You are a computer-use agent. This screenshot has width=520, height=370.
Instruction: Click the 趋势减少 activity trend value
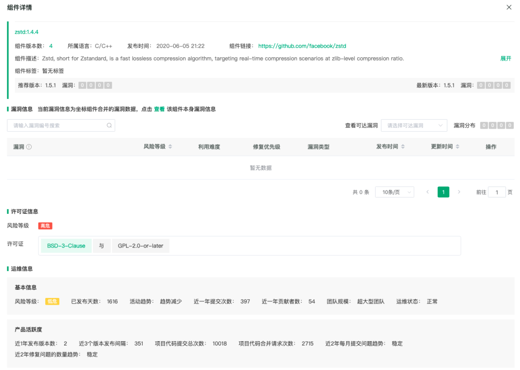pos(171,301)
